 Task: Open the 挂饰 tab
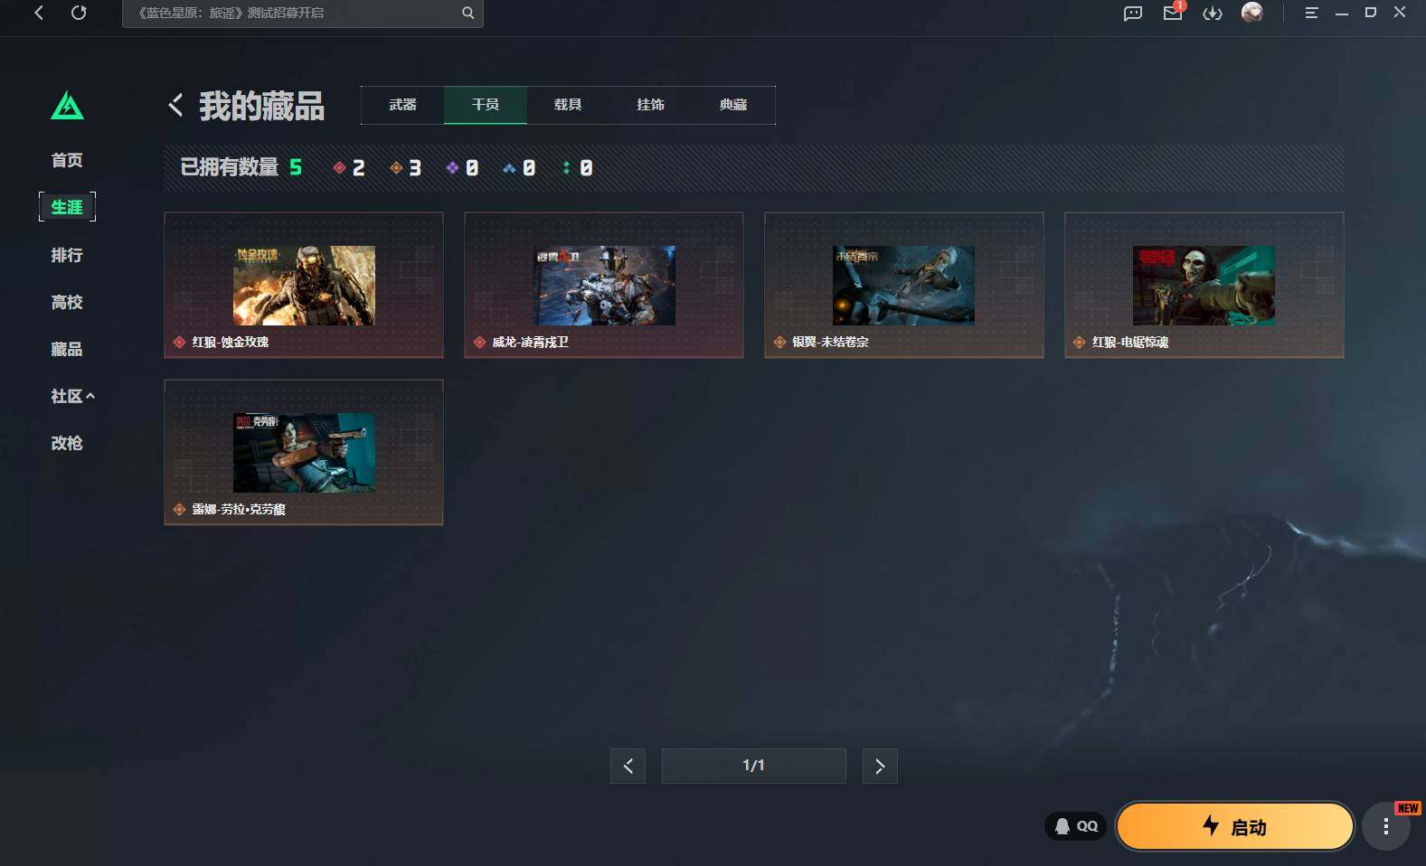(x=650, y=105)
